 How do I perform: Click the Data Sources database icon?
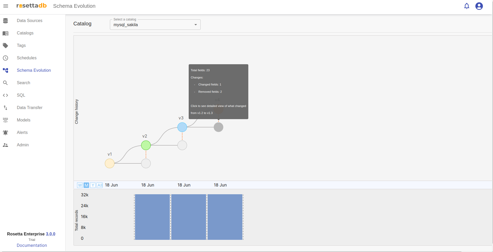(5, 21)
